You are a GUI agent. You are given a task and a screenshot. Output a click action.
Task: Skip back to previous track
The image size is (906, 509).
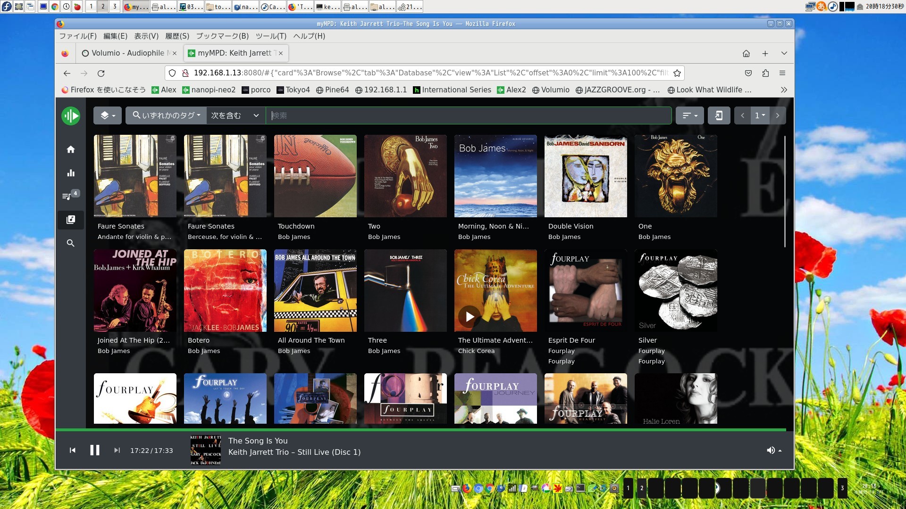(72, 450)
